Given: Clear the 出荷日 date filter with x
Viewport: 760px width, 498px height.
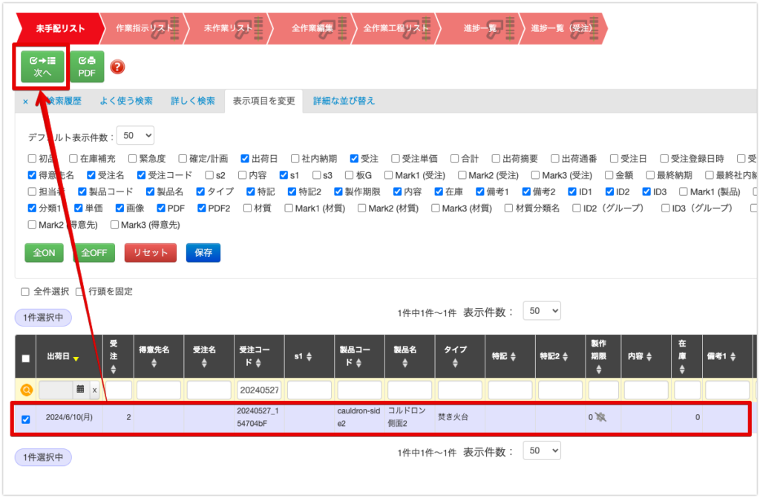Looking at the screenshot, I should [x=94, y=390].
